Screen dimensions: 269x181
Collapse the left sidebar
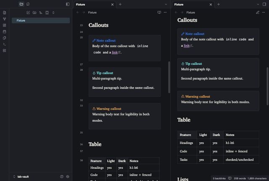click(68, 4)
